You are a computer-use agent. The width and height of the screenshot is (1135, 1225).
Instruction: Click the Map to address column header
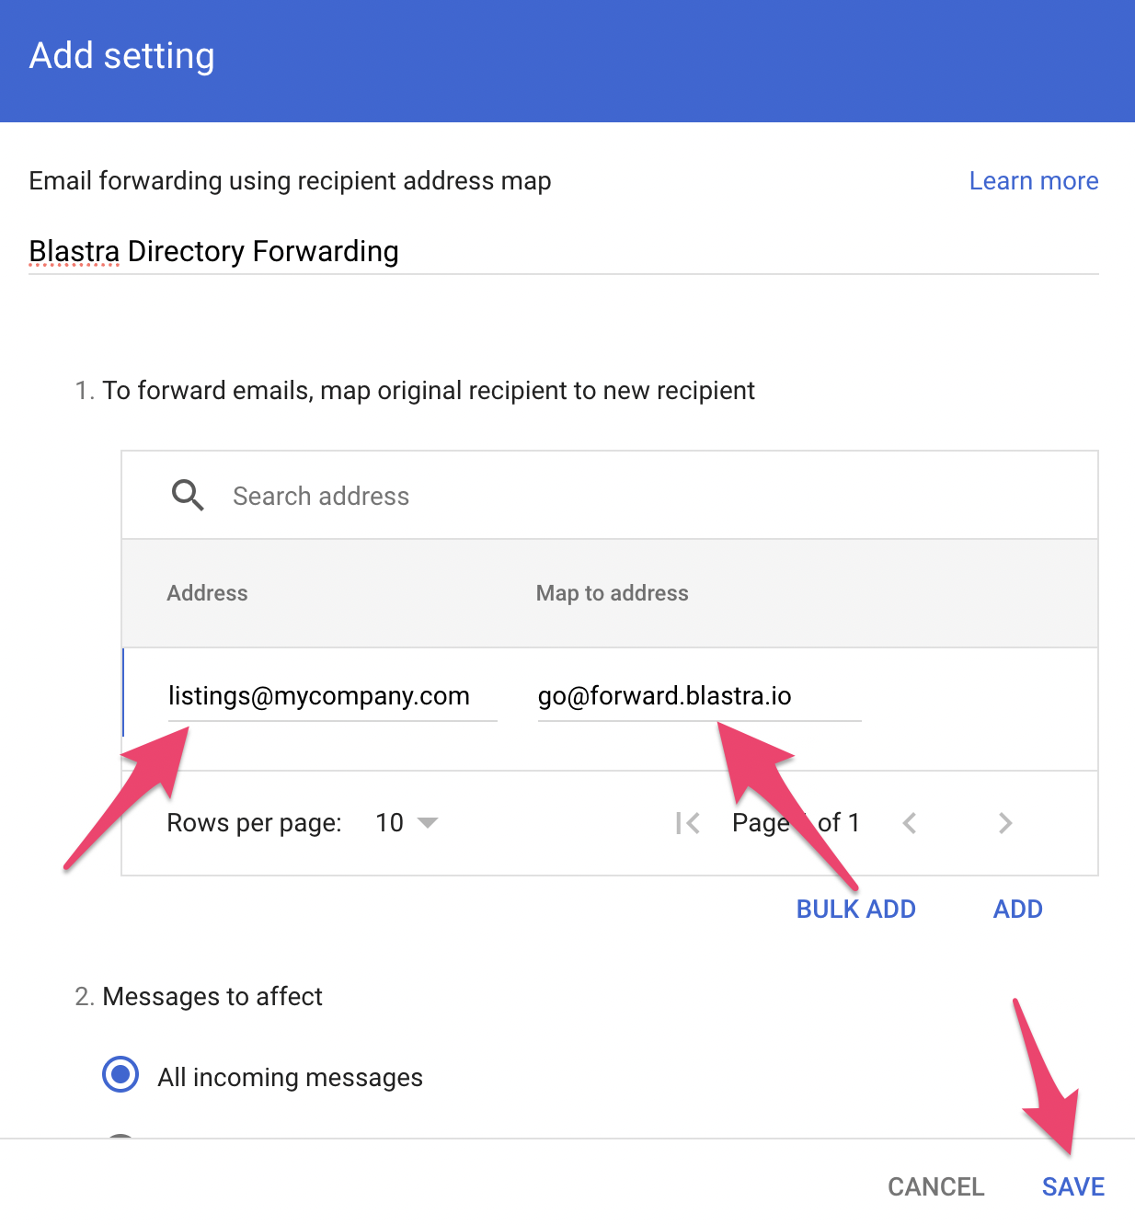tap(612, 593)
